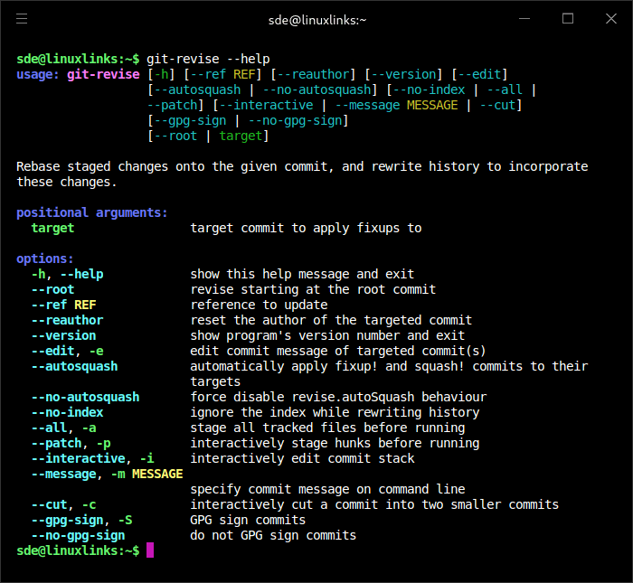Open the terminal hamburger menu
Screen dimensions: 633x583
(22, 19)
